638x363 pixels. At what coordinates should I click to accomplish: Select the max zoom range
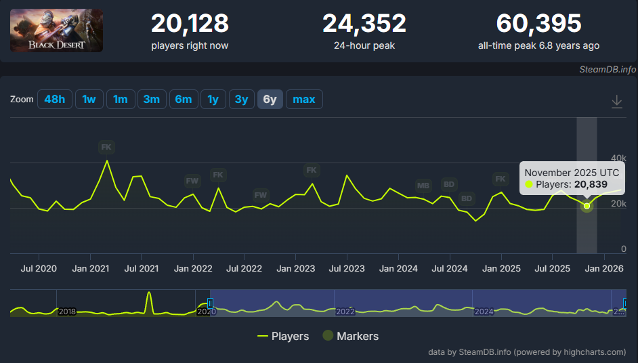click(303, 99)
